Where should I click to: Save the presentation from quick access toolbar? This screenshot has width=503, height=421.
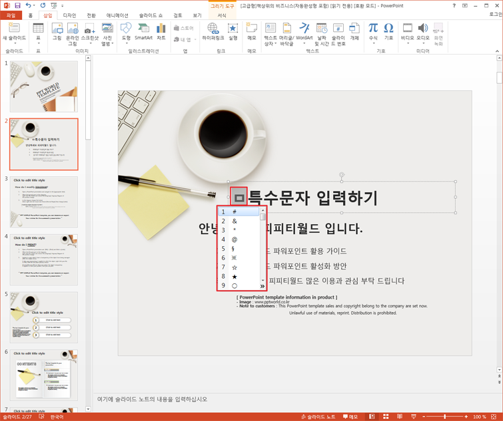click(17, 5)
